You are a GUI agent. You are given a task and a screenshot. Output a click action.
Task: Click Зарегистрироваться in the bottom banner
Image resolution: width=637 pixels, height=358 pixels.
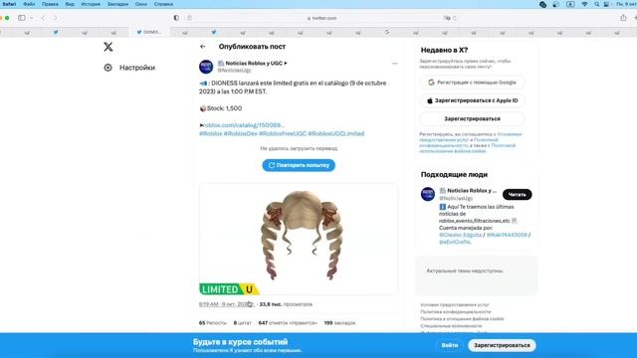[502, 345]
